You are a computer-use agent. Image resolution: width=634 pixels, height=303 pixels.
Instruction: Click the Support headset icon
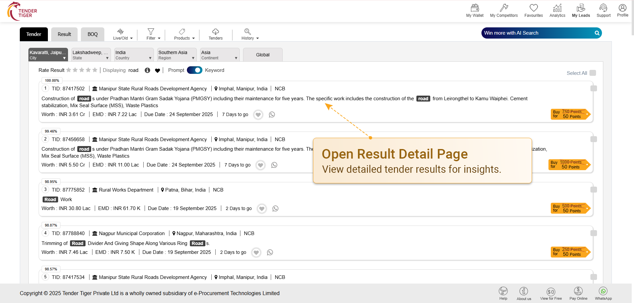603,8
